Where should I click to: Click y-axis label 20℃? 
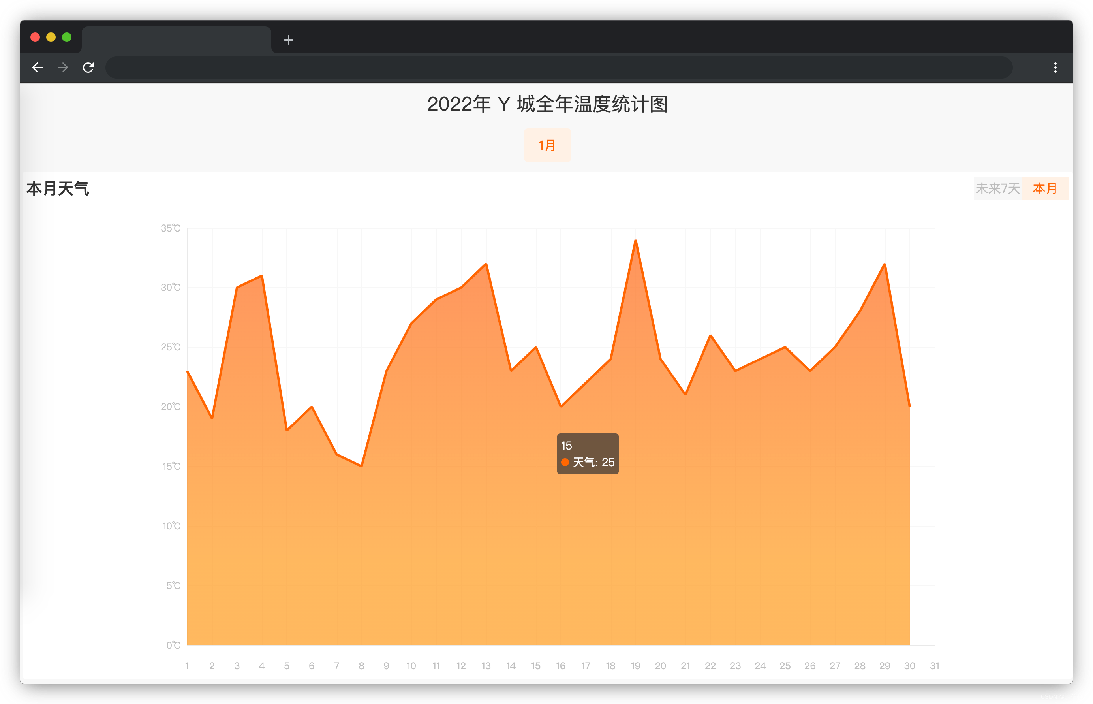point(171,407)
